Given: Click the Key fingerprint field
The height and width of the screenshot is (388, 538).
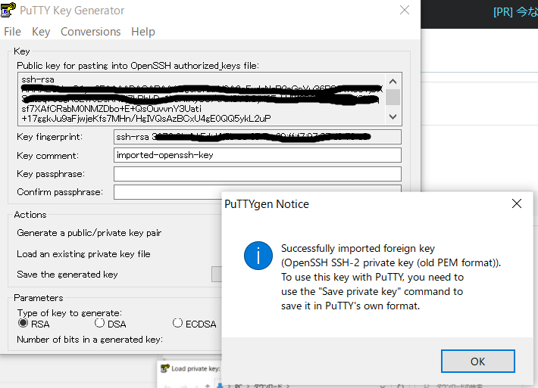Looking at the screenshot, I should click(x=258, y=137).
